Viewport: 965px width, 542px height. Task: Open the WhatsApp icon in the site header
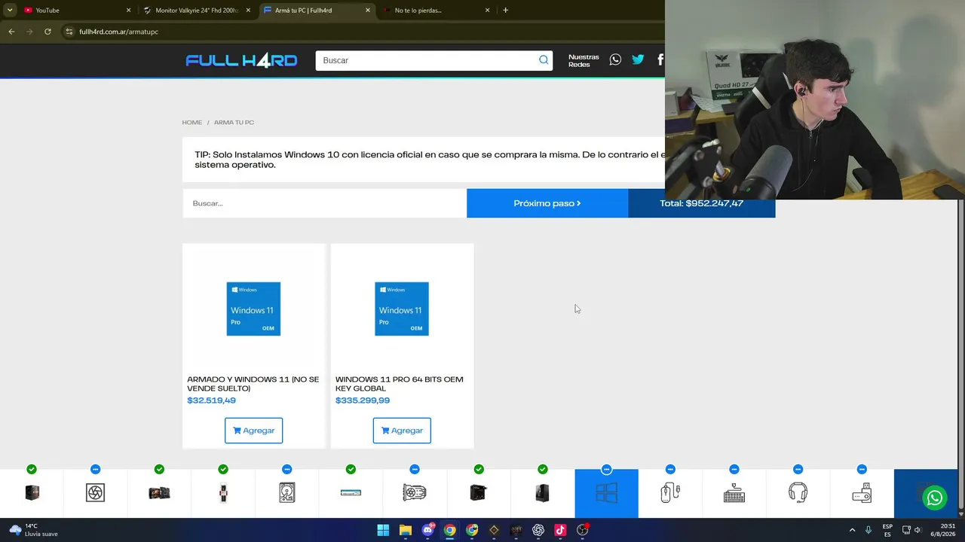click(615, 60)
